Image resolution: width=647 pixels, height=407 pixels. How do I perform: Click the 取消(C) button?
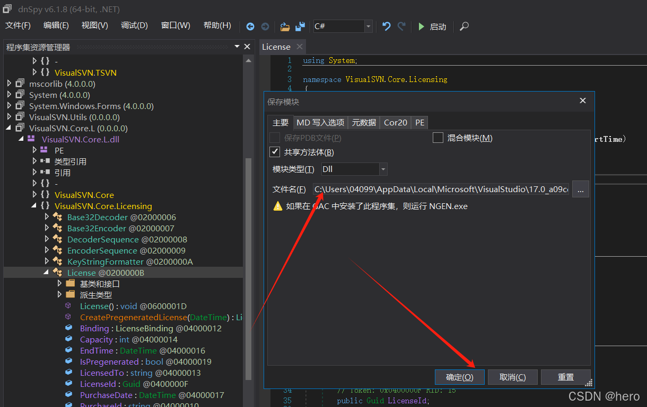pos(513,377)
